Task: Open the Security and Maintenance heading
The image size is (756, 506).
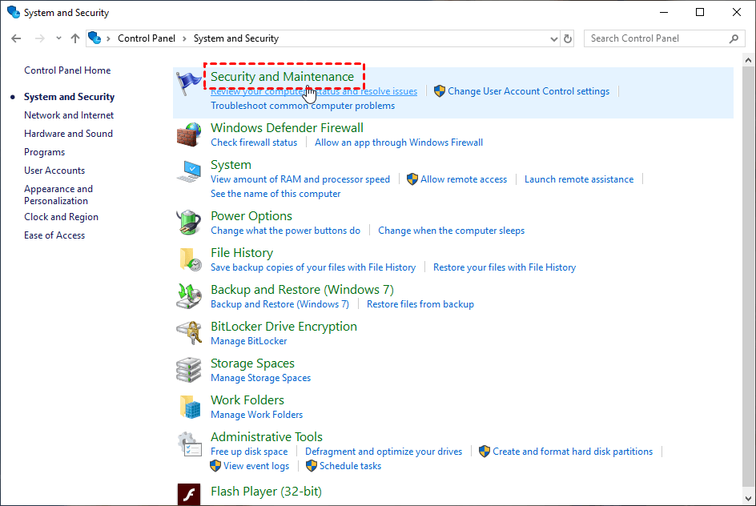Action: pyautogui.click(x=282, y=77)
